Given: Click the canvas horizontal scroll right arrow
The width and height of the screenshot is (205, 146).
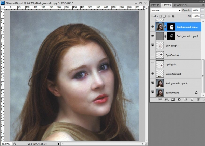Looking at the screenshot, I should [x=143, y=144].
